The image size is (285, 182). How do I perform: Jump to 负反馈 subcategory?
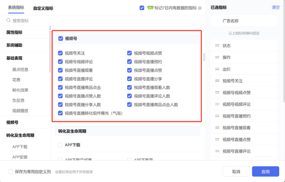pyautogui.click(x=19, y=100)
